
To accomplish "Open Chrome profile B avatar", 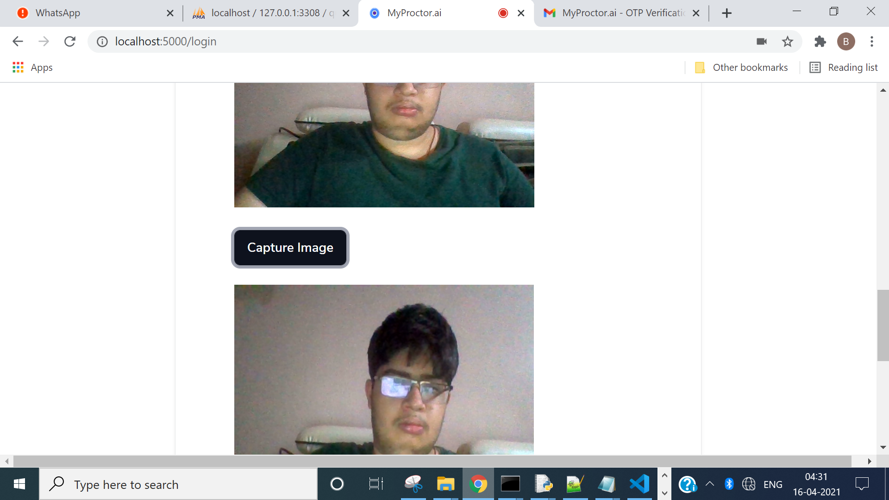I will (845, 42).
